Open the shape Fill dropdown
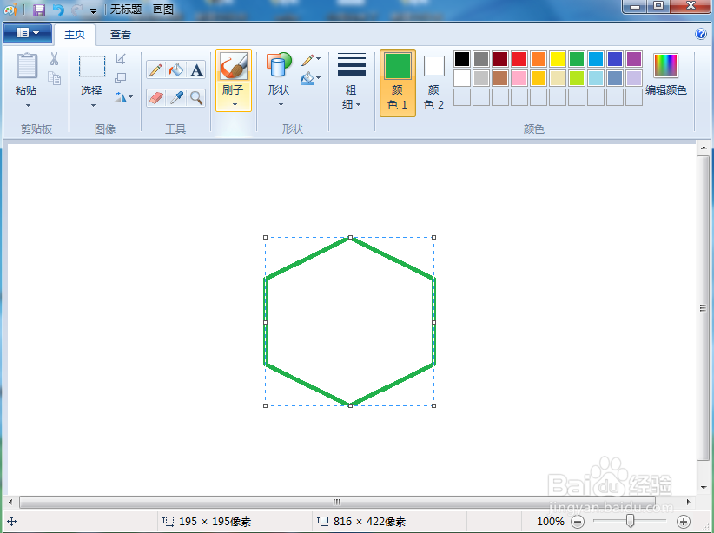This screenshot has height=533, width=714. click(x=311, y=78)
